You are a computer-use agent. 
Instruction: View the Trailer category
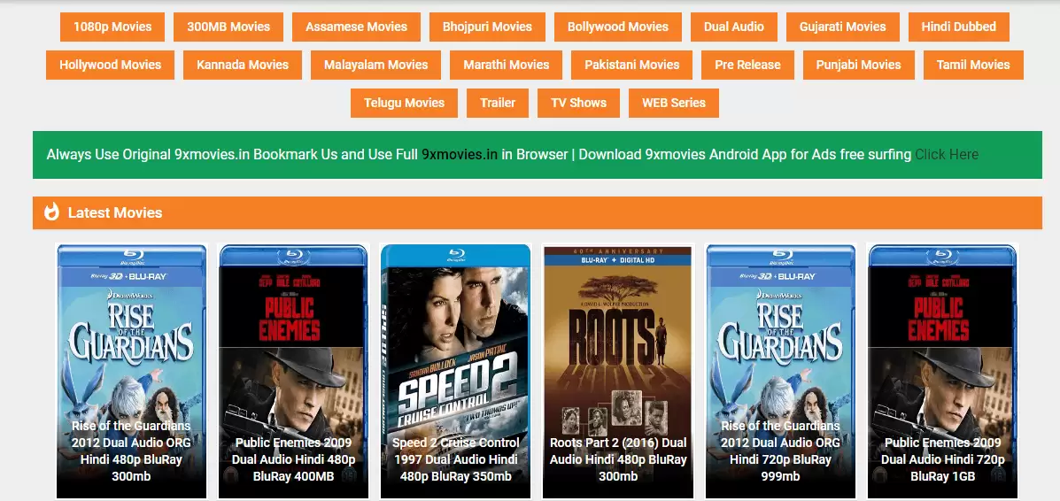point(498,103)
